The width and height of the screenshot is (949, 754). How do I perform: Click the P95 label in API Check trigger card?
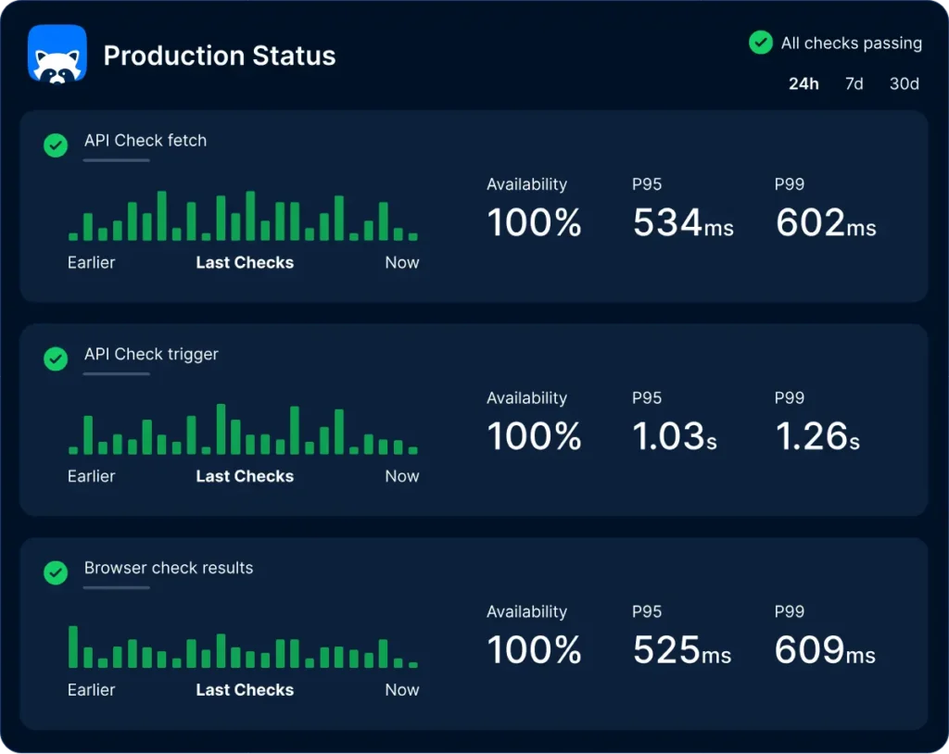pos(647,398)
